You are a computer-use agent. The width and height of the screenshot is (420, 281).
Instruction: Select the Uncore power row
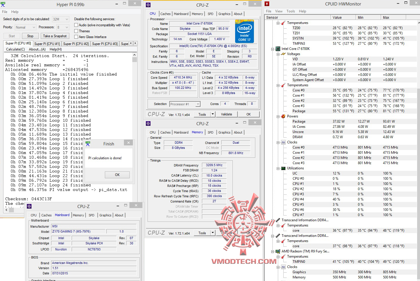(x=341, y=132)
